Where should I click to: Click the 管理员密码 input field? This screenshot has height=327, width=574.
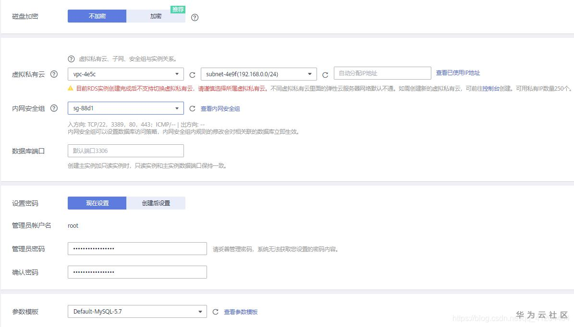tap(137, 249)
